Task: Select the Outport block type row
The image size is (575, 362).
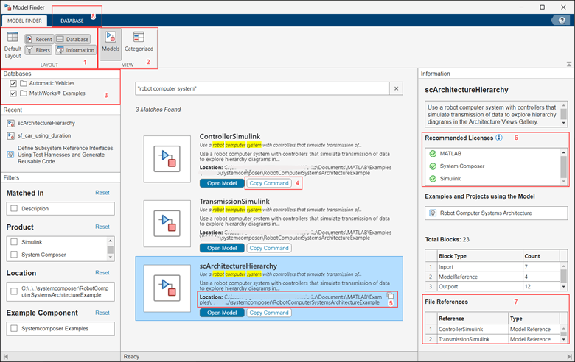Action: 492,287
